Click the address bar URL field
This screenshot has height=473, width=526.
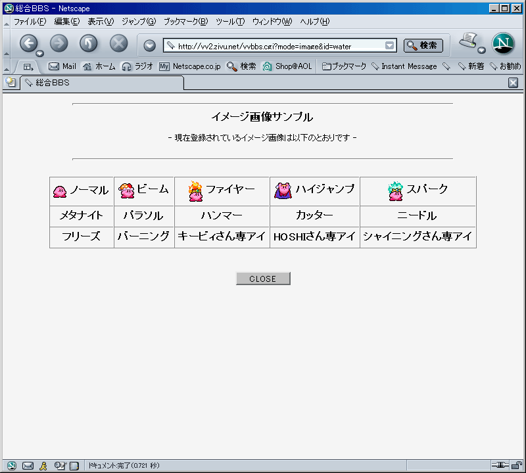(280, 46)
